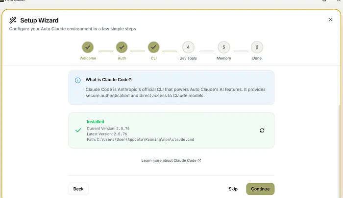Skip the CLI setup step
The width and height of the screenshot is (343, 198).
(233, 189)
